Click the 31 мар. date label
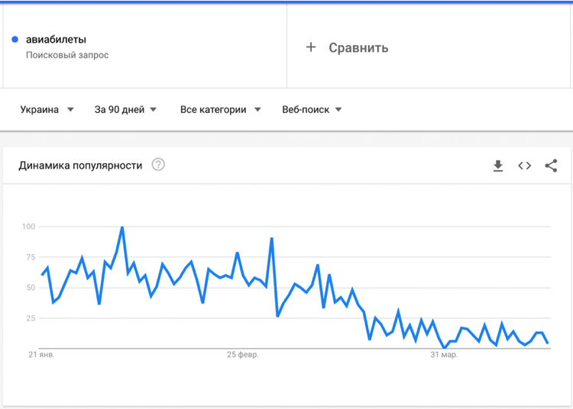This screenshot has height=409, width=573. click(x=444, y=355)
